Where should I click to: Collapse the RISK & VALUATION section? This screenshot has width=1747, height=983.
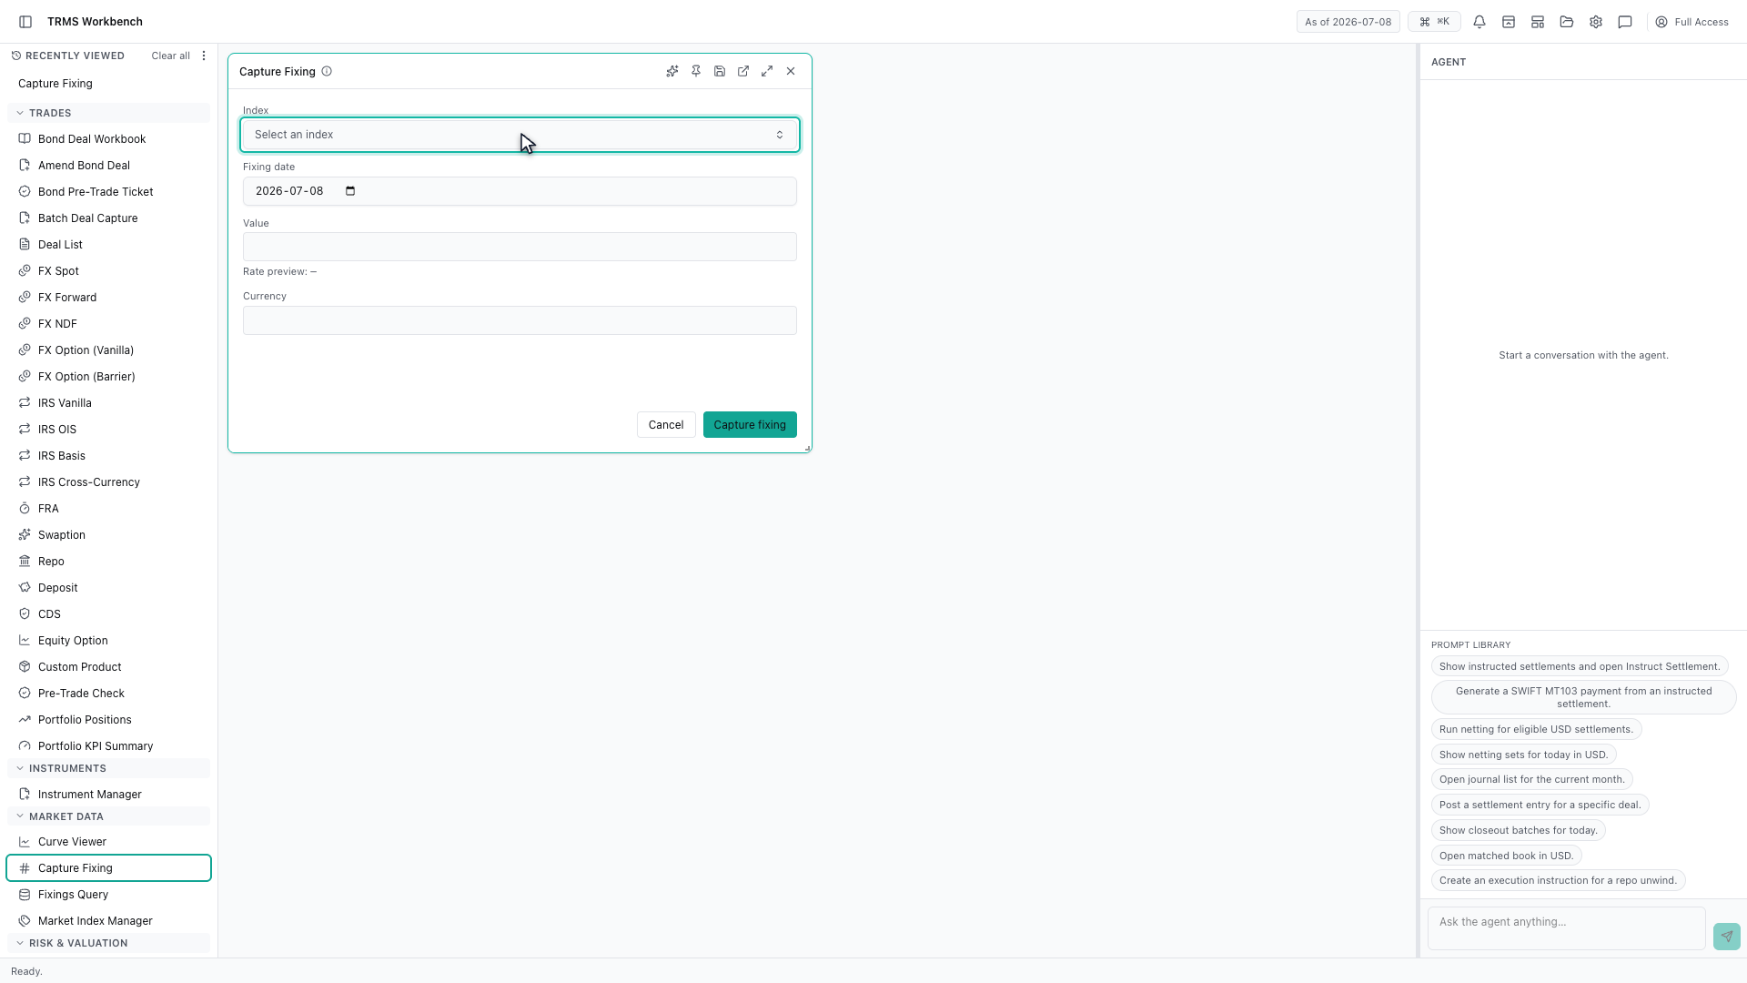tap(108, 943)
